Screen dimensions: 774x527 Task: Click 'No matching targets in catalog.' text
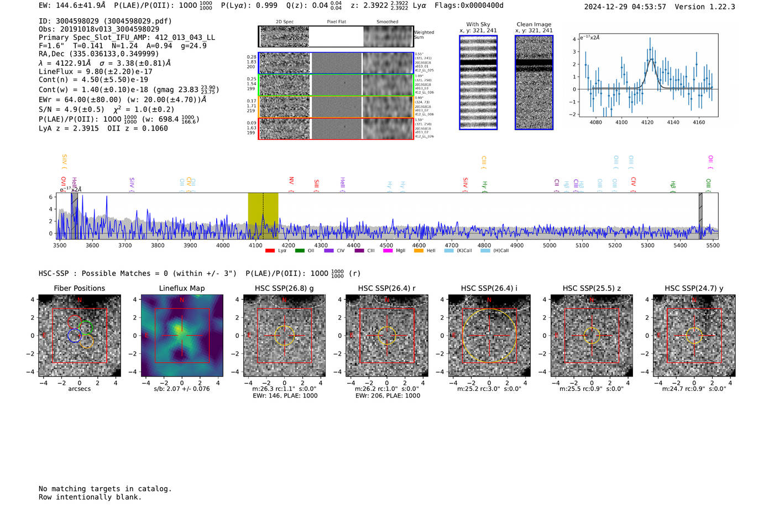click(105, 489)
